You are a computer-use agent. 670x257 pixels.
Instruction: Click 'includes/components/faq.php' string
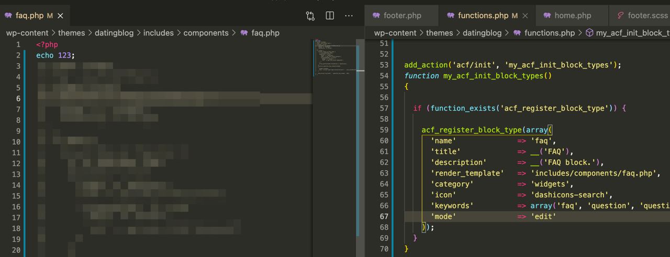pyautogui.click(x=592, y=173)
